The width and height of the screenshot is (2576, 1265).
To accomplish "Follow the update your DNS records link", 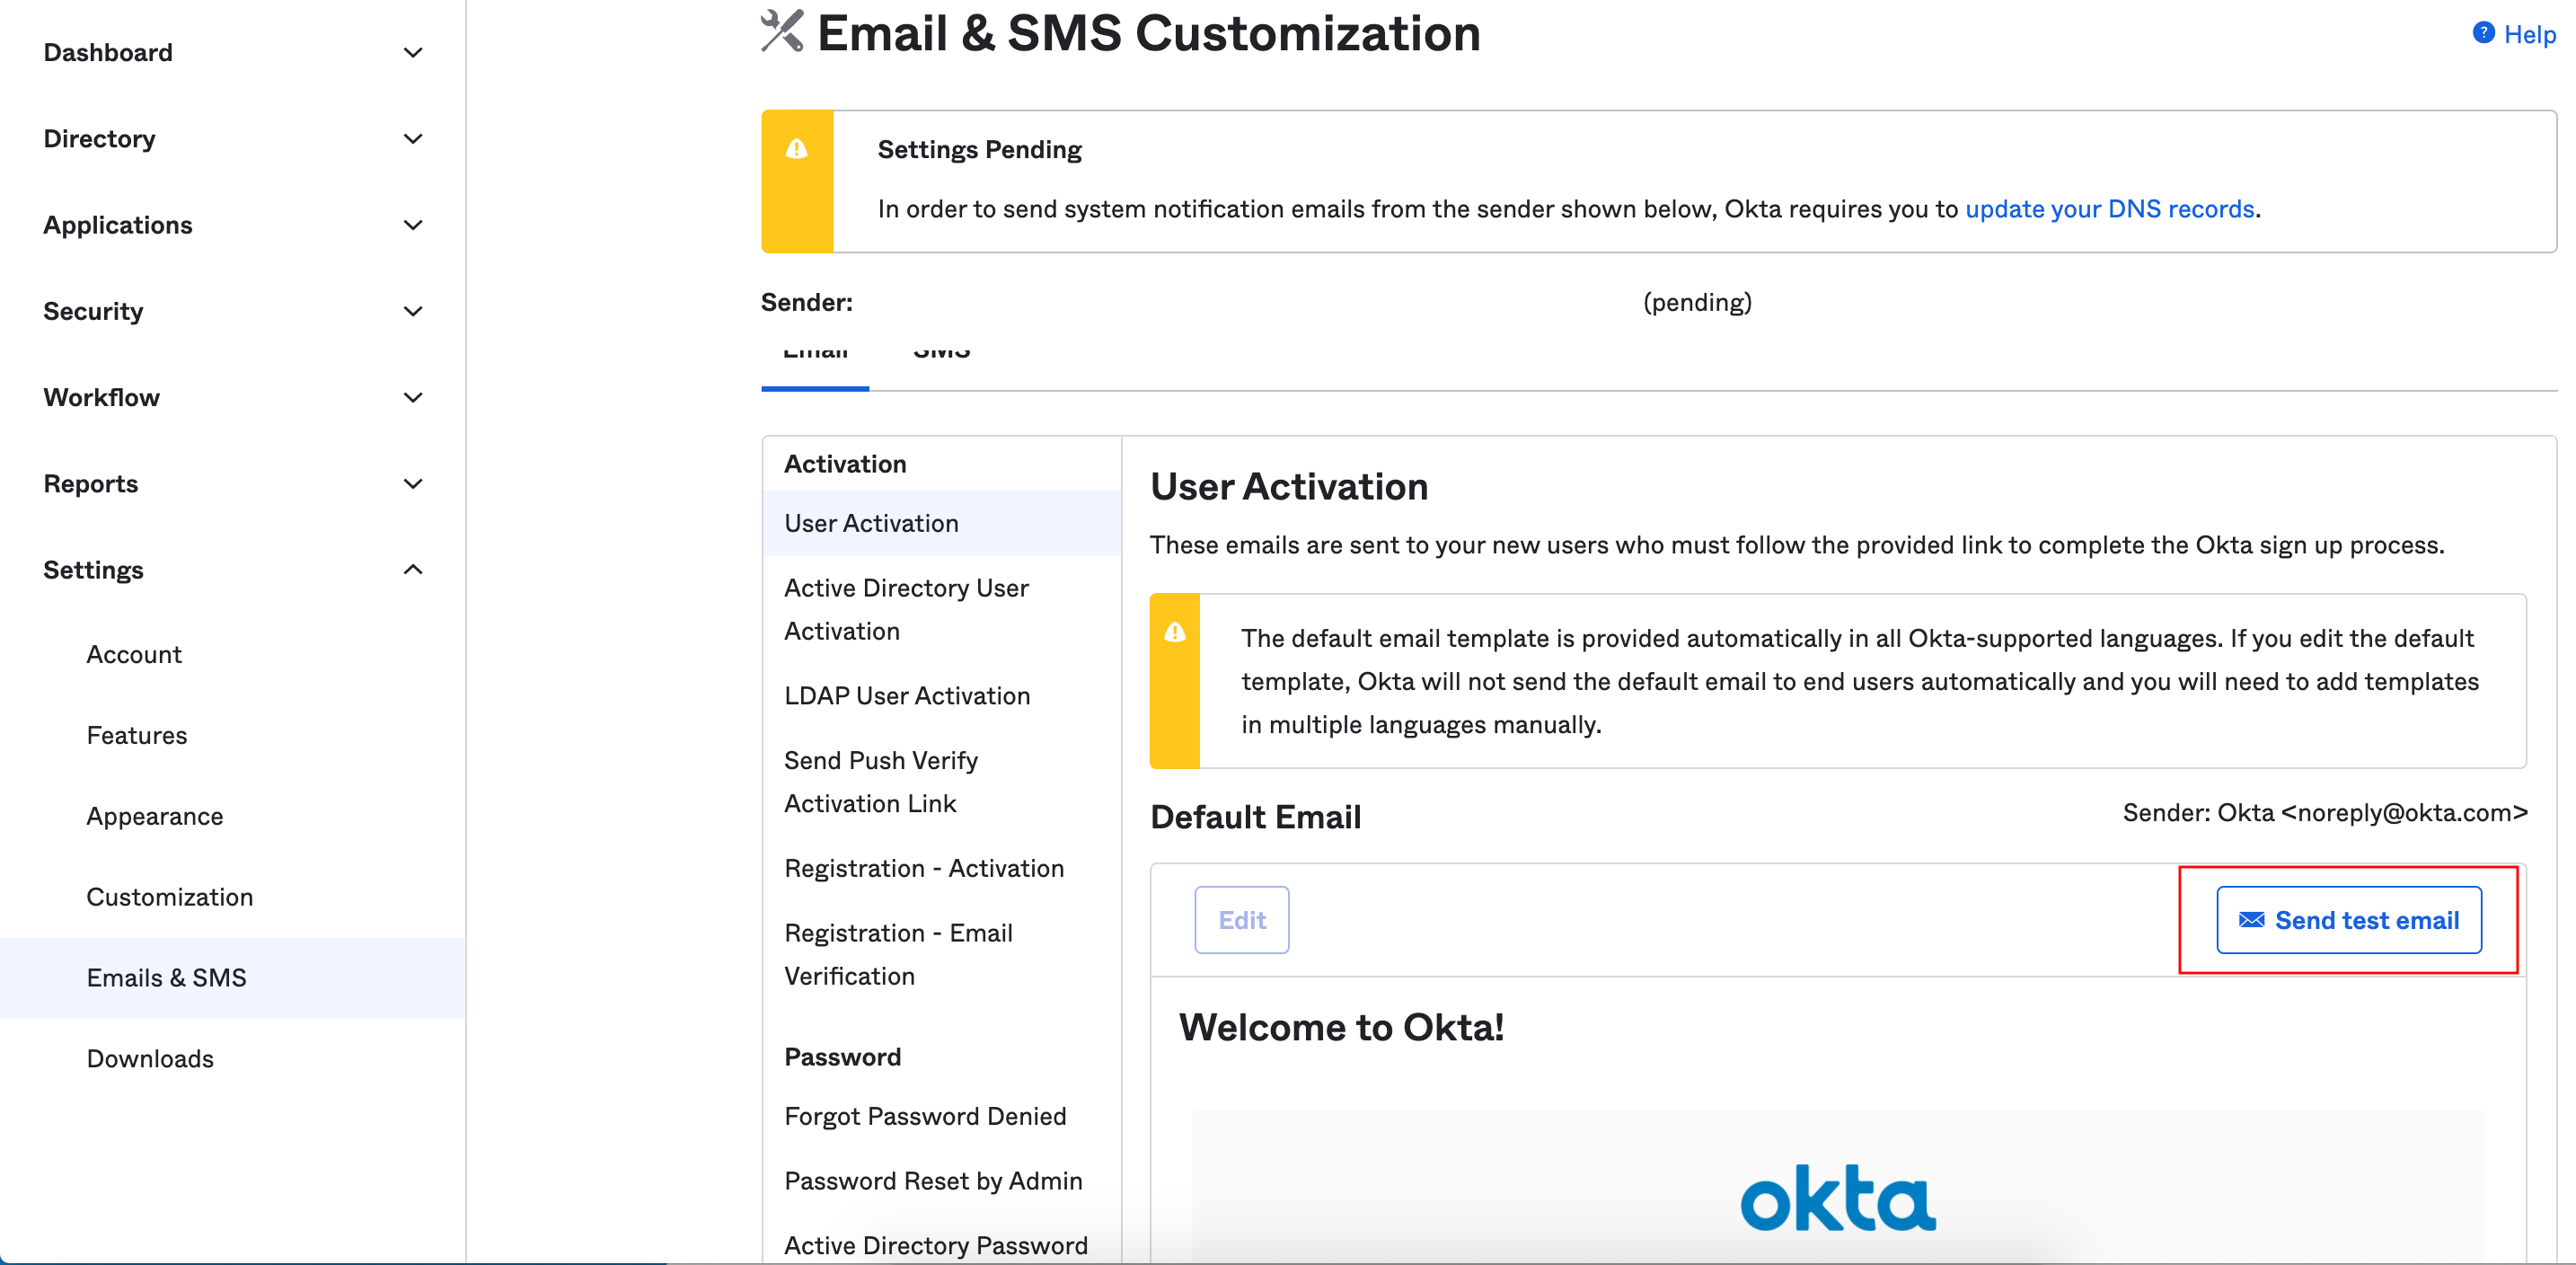I will click(2109, 208).
